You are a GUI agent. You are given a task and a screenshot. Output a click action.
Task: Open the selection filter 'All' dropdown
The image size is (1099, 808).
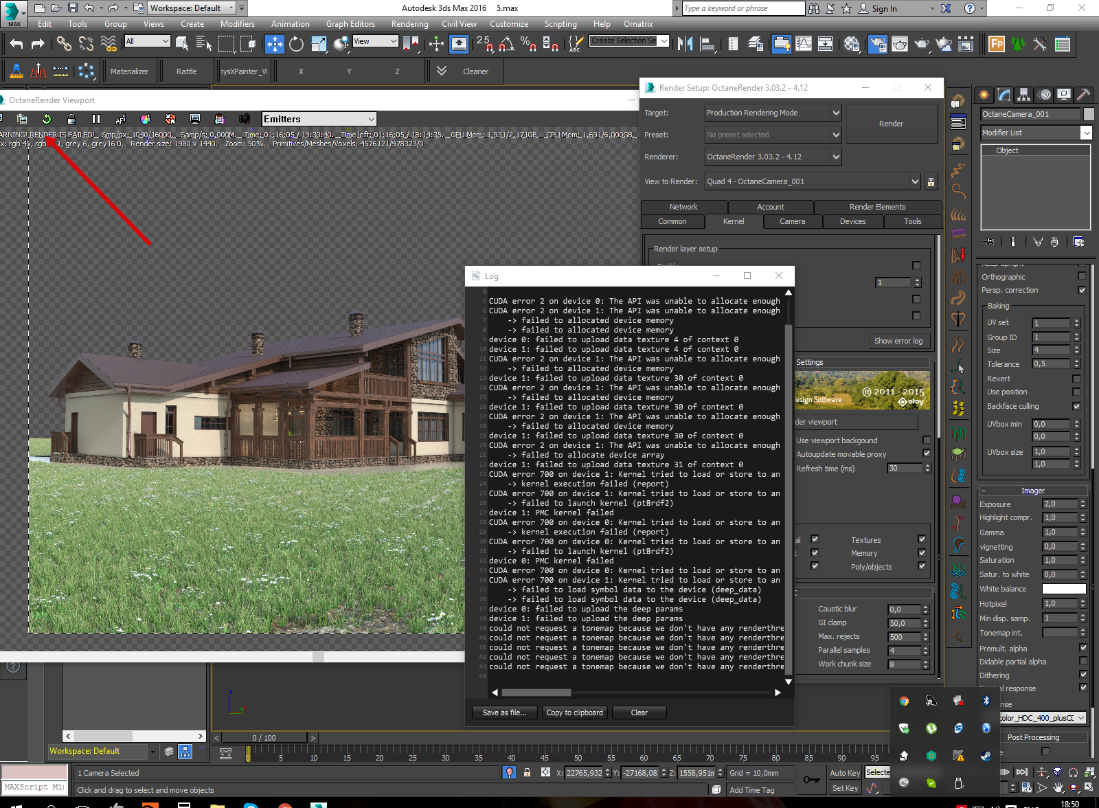(148, 41)
